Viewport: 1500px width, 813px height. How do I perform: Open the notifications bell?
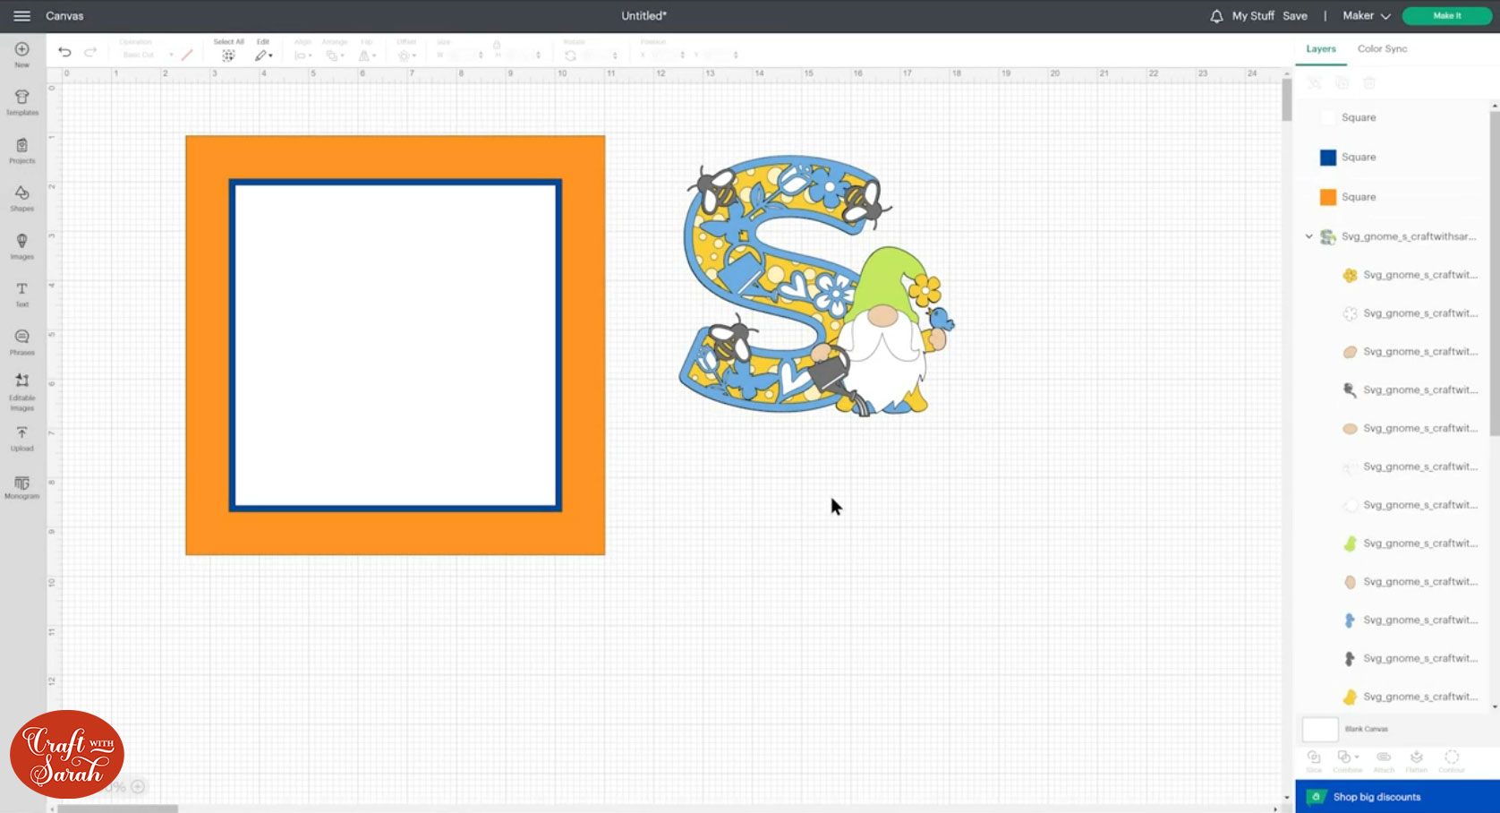click(x=1216, y=16)
